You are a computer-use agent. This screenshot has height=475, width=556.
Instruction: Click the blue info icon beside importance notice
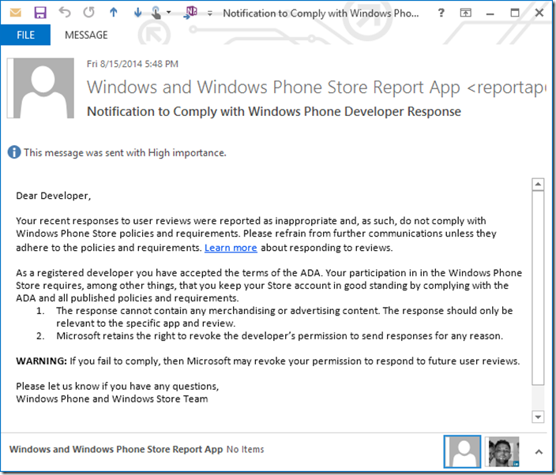pyautogui.click(x=14, y=152)
